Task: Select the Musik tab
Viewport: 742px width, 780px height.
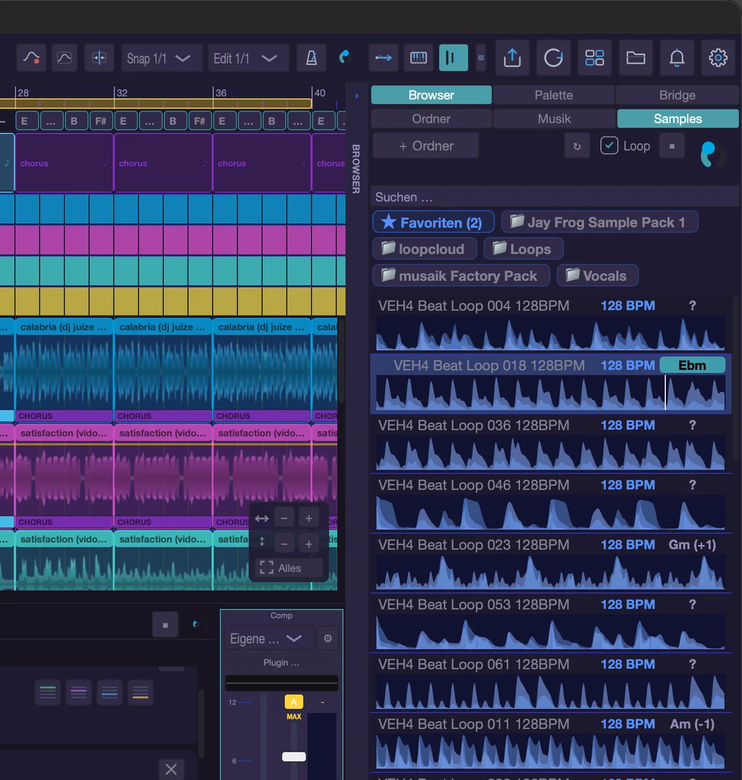Action: tap(554, 119)
